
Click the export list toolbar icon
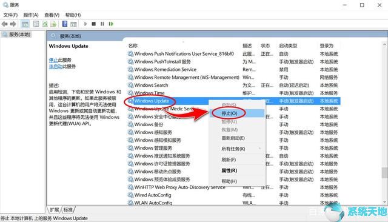(x=53, y=24)
